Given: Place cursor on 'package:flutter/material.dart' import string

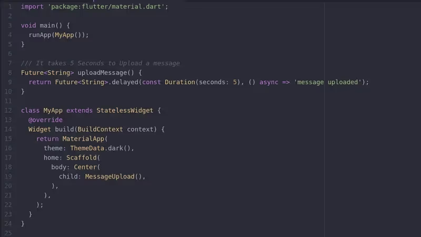Looking at the screenshot, I should pos(106,7).
